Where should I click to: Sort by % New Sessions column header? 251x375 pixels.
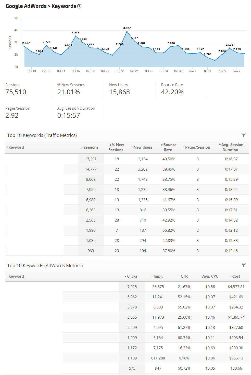117,147
